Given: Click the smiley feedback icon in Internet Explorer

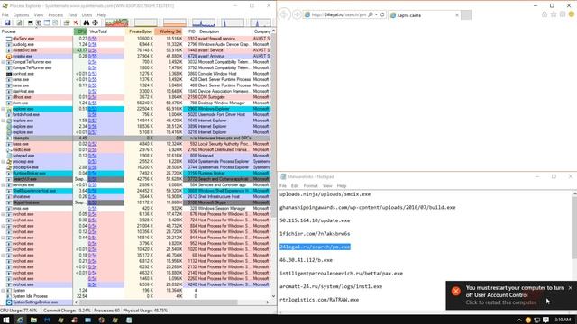Looking at the screenshot, I should click(572, 14).
